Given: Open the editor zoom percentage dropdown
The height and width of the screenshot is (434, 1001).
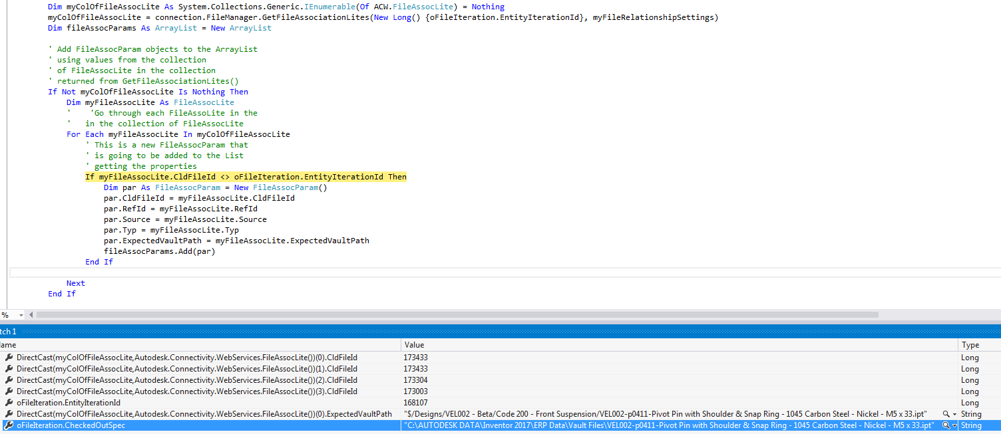Looking at the screenshot, I should pos(21,315).
